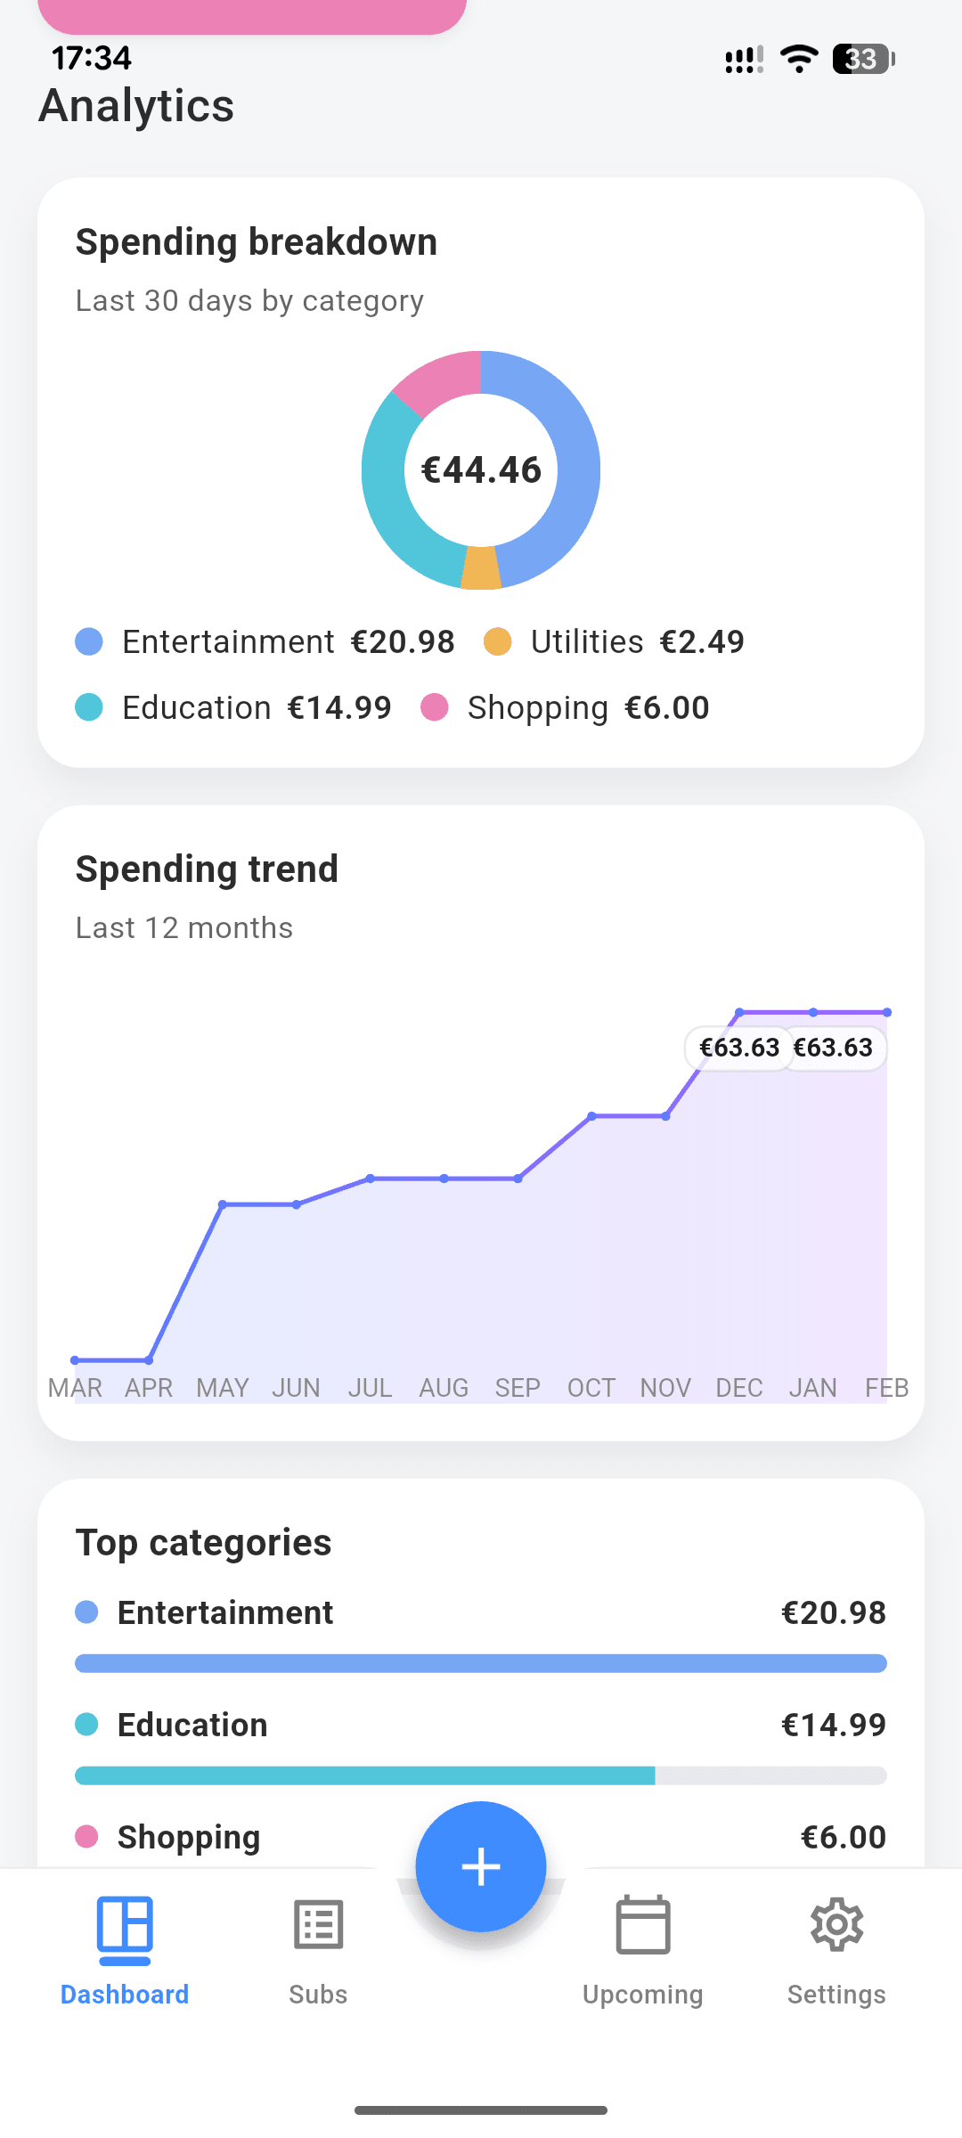Select the OCT data point on trend line
962x2138 pixels.
coord(591,1115)
